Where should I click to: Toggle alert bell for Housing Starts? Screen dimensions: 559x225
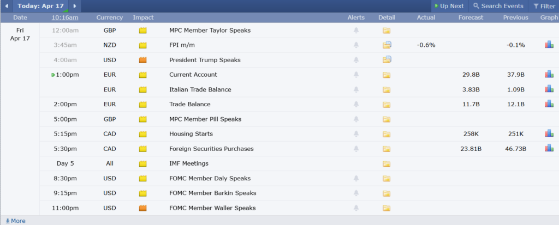click(x=356, y=134)
